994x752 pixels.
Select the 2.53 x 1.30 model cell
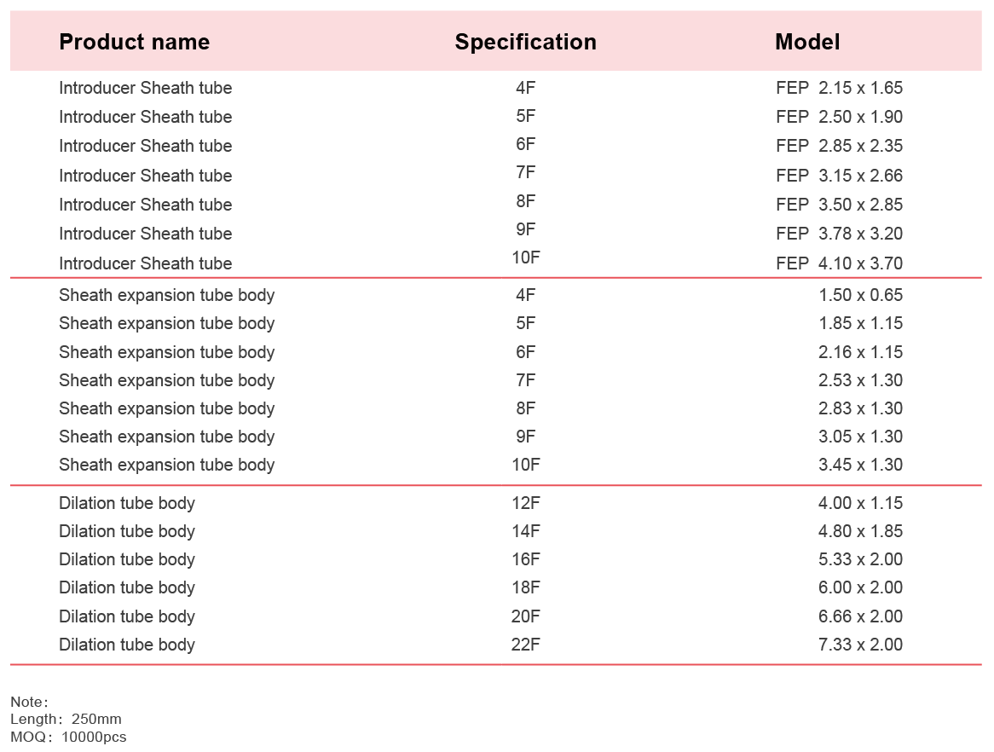pos(860,380)
